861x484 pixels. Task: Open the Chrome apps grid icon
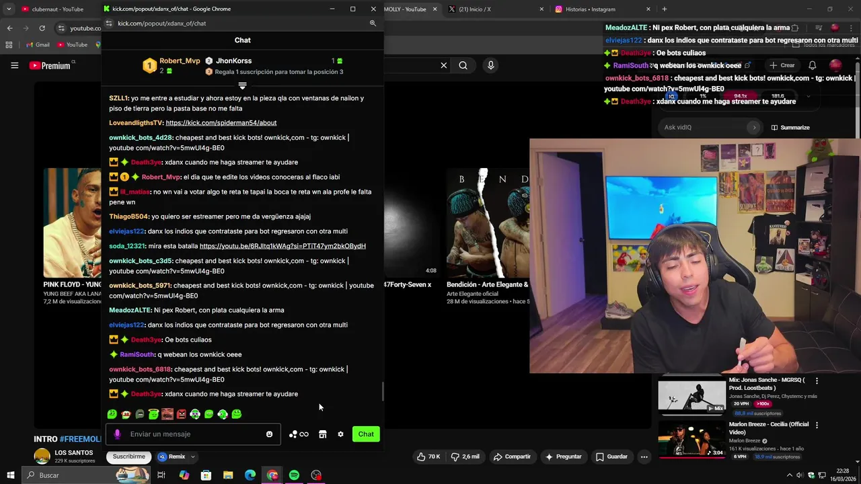(x=9, y=45)
